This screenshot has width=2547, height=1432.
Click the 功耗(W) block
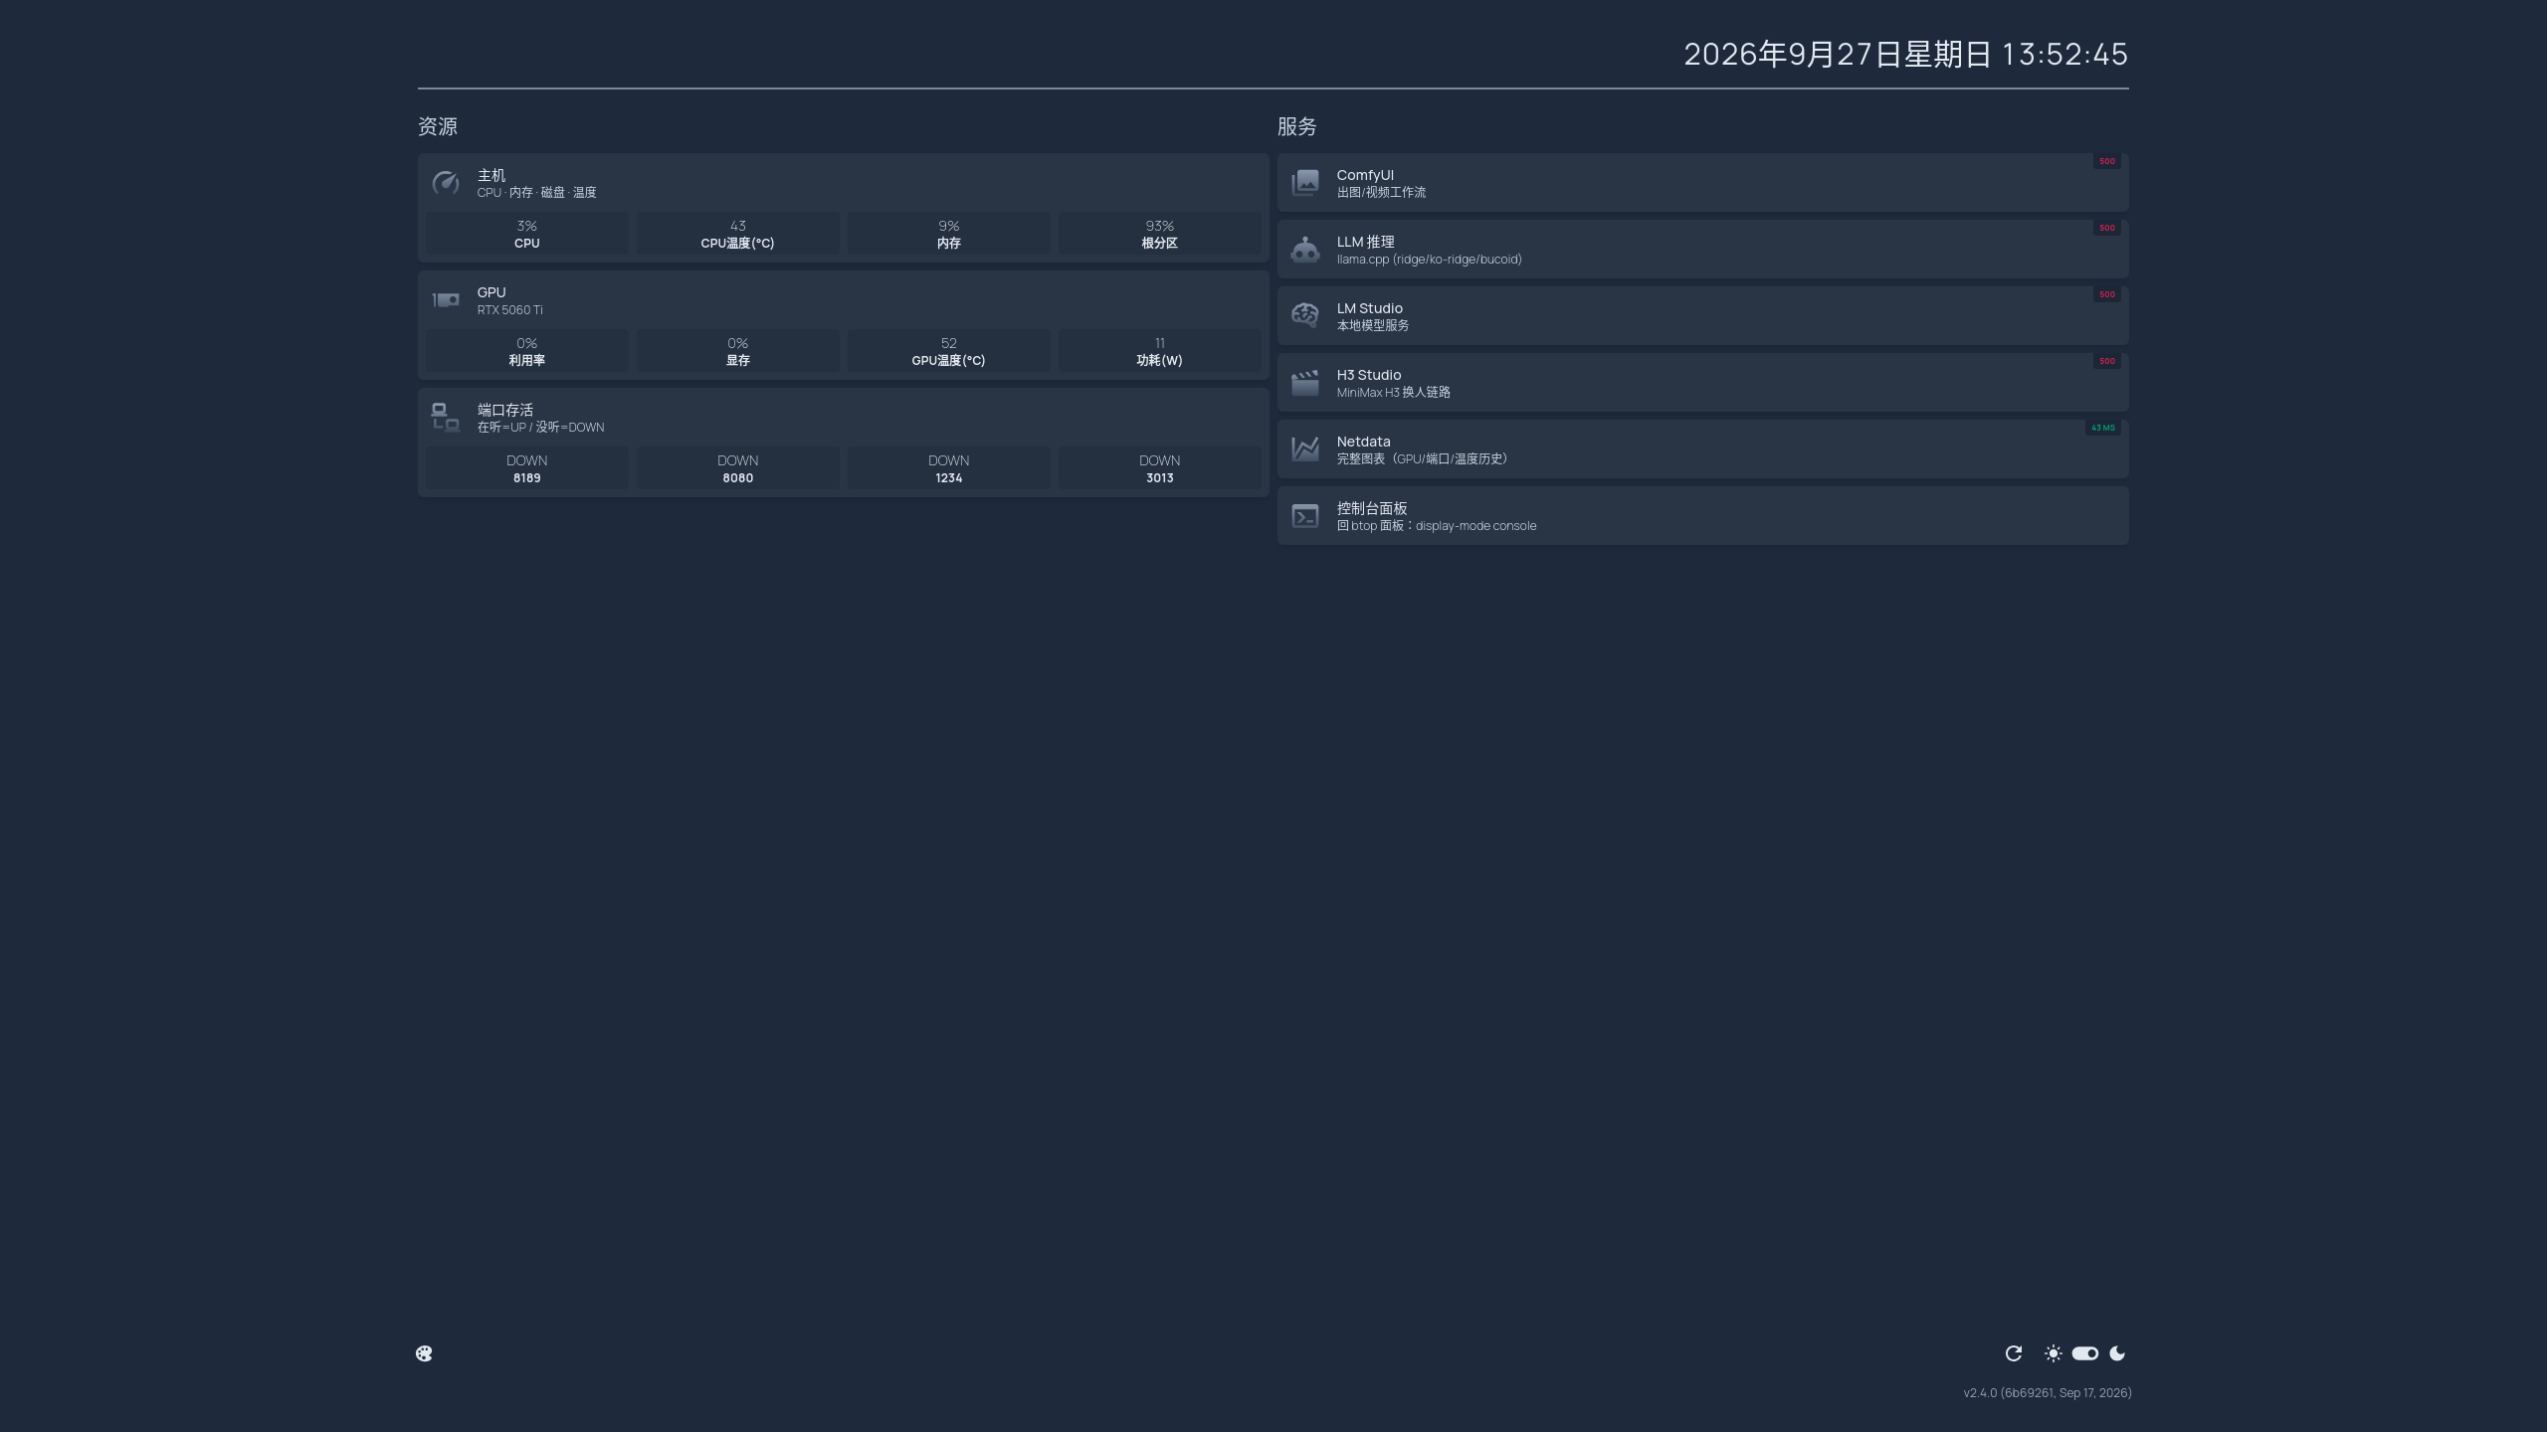coord(1160,351)
